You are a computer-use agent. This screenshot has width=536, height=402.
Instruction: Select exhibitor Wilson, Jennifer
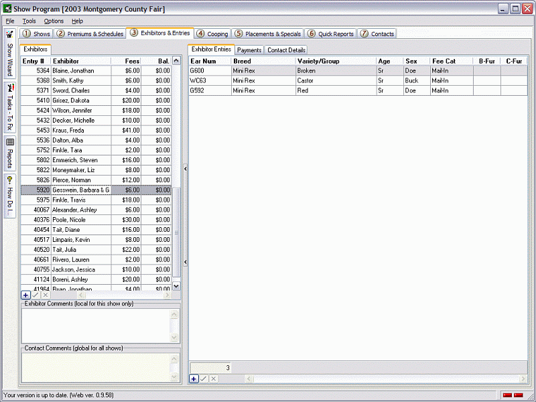click(96, 111)
